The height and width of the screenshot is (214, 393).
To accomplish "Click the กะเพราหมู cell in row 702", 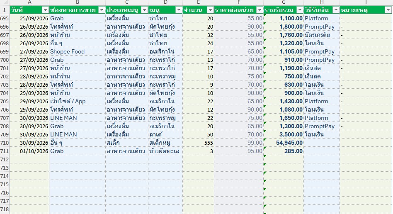I will pyautogui.click(x=165, y=76).
